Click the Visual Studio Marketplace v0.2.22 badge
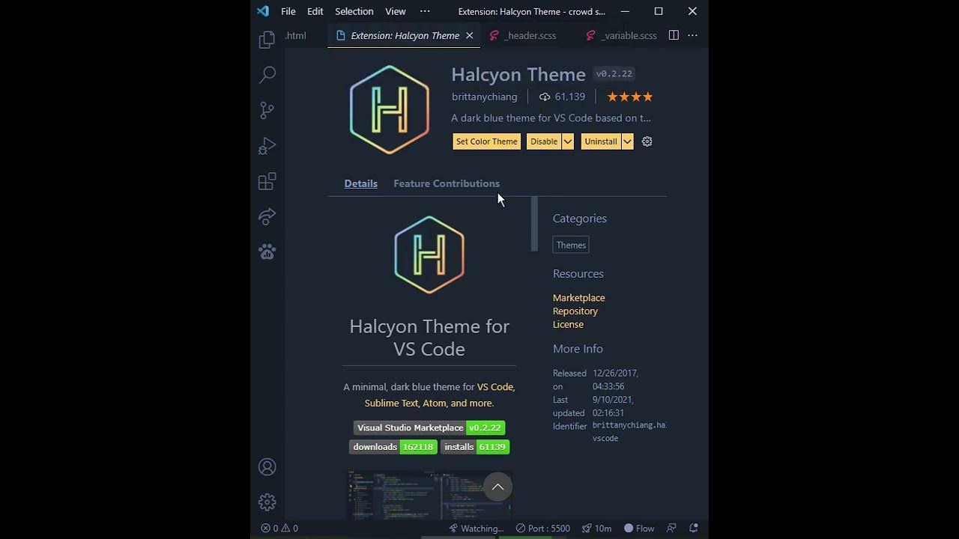The image size is (959, 539). [x=429, y=427]
